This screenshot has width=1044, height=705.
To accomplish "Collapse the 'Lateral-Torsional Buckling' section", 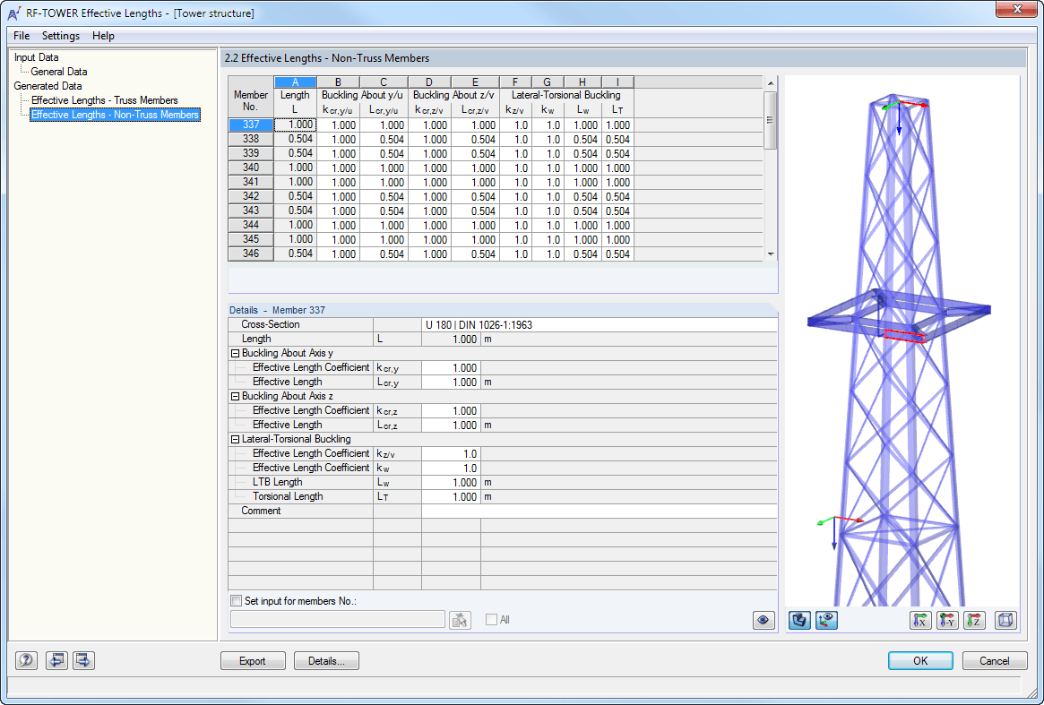I will click(x=235, y=439).
